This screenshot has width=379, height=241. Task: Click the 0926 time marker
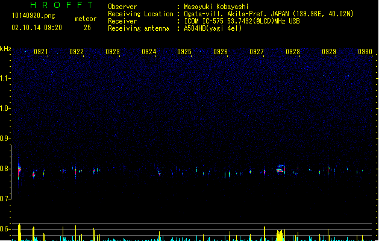point(221,52)
